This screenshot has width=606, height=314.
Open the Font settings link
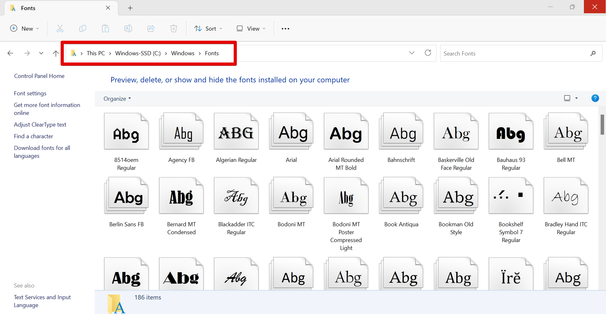(30, 93)
